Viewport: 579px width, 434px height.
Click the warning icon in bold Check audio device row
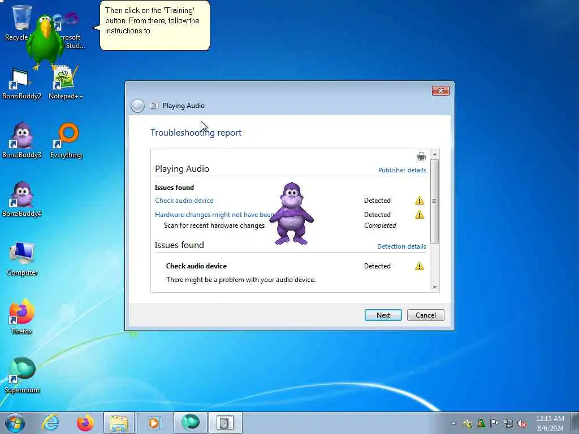[420, 266]
